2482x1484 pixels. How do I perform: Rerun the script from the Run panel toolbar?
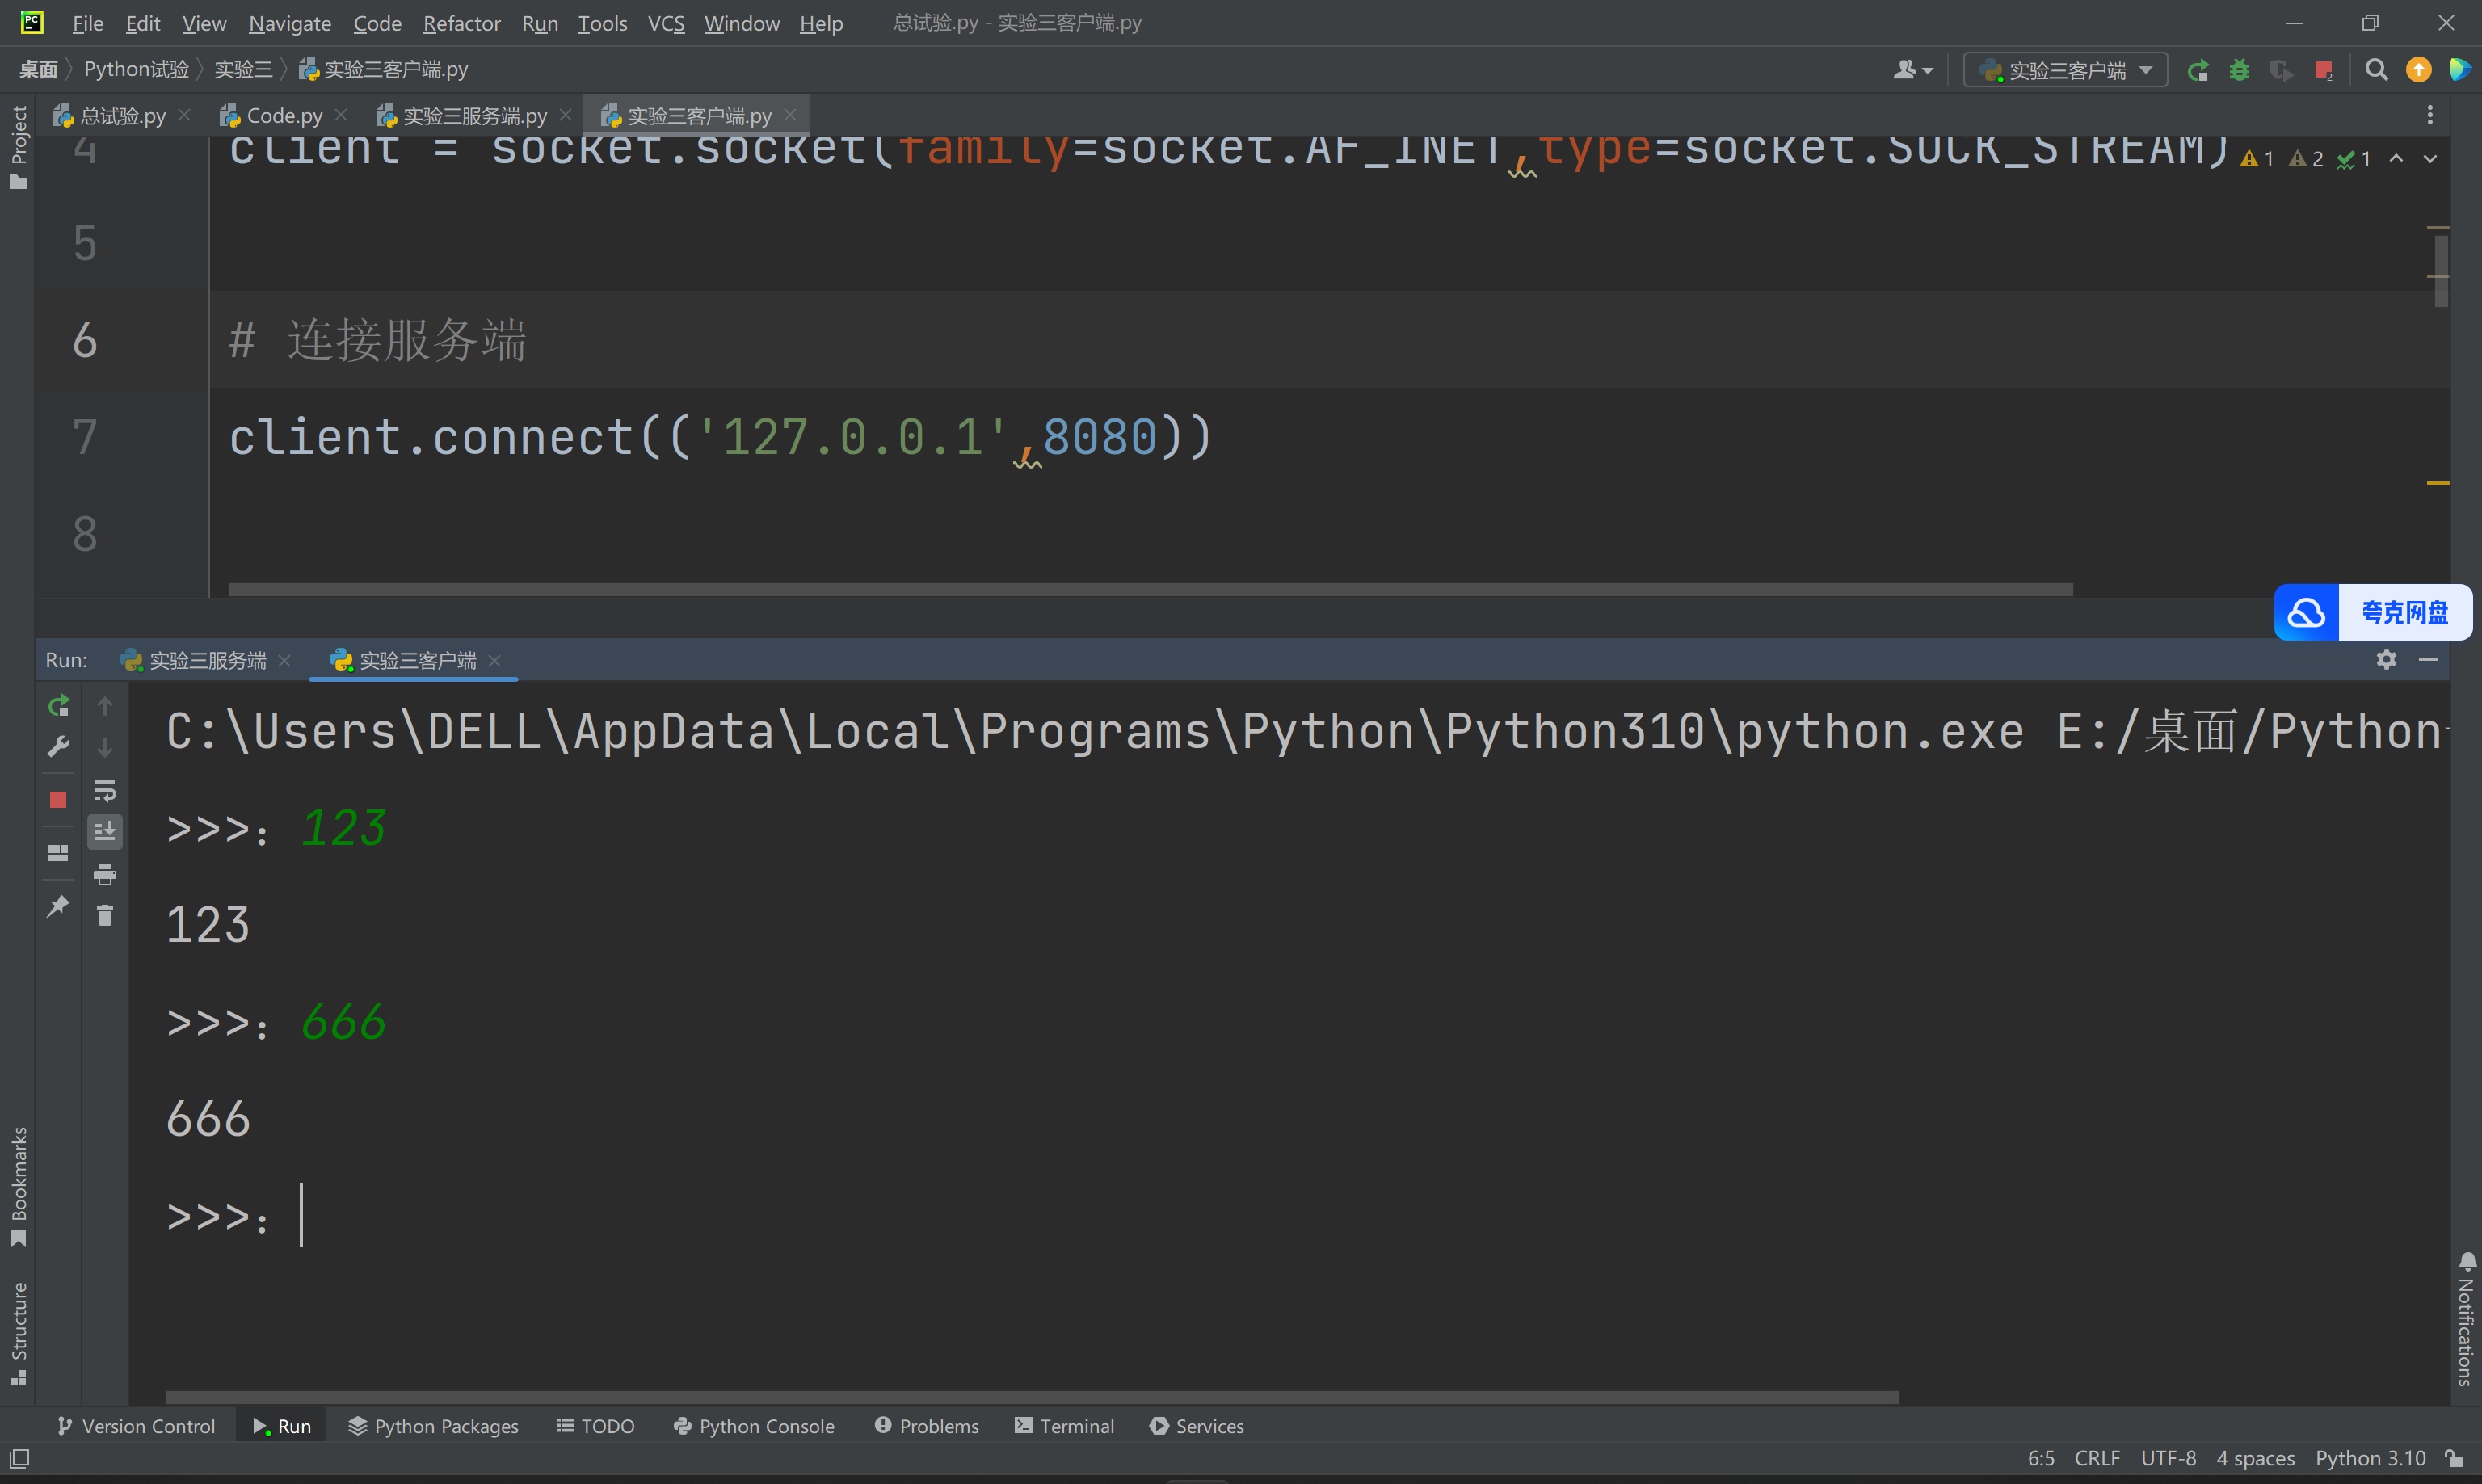click(58, 706)
